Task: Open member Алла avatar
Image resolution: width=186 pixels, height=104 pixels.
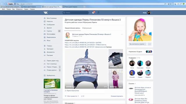Action: 132,63
